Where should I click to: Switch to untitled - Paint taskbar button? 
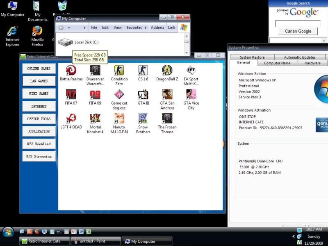pos(96,241)
